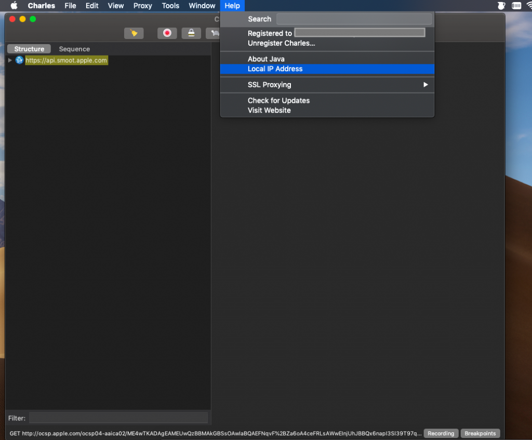Viewport: 532px width, 440px height.
Task: Open the View menu
Action: (116, 5)
